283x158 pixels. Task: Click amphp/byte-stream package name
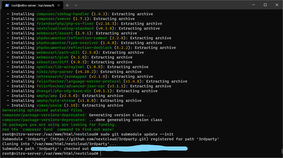[56, 101]
